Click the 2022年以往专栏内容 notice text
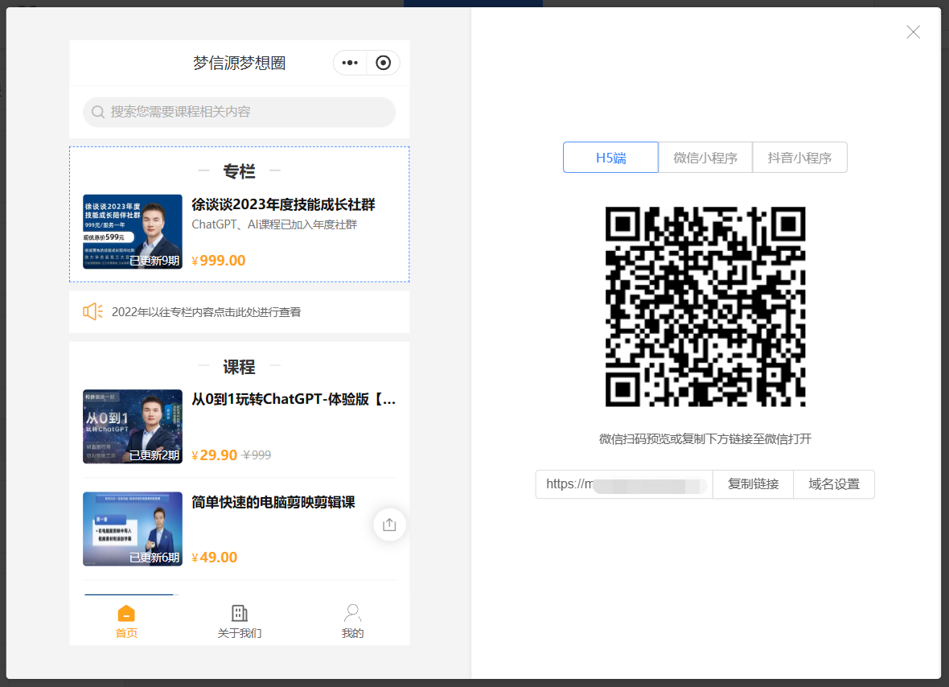Image resolution: width=949 pixels, height=687 pixels. [x=206, y=312]
